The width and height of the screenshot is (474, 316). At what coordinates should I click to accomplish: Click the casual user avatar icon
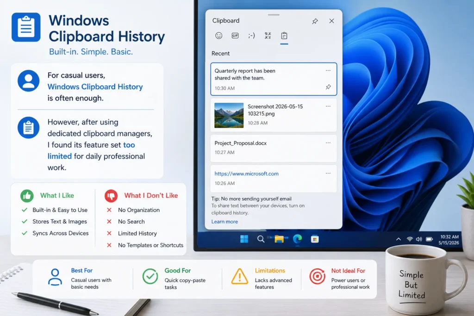pos(28,81)
